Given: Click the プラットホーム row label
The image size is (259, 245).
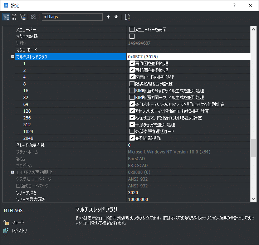Looking at the screenshot, I should 27,152.
